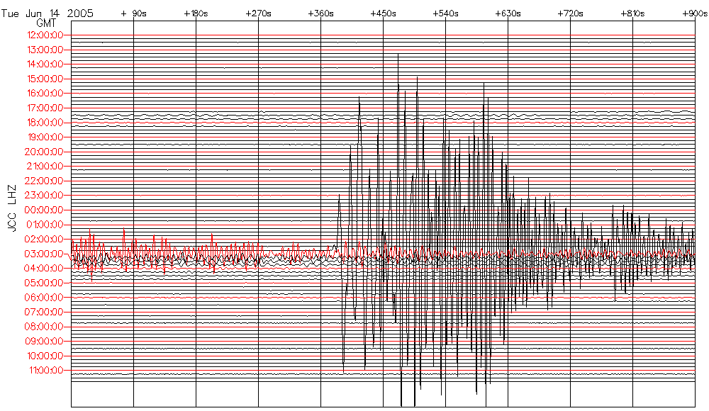Click the 10:00:00 time label
Image resolution: width=709 pixels, height=411 pixels.
[45, 356]
